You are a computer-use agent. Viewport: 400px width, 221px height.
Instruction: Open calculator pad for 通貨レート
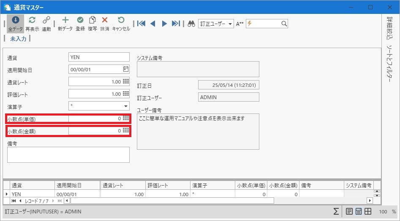point(126,81)
